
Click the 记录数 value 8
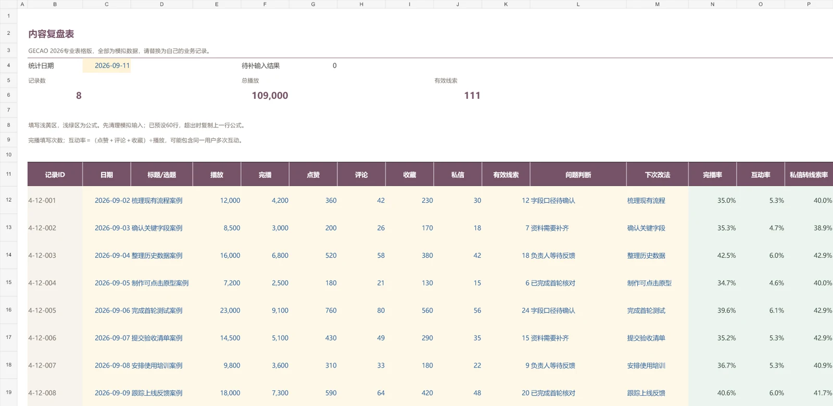(79, 95)
